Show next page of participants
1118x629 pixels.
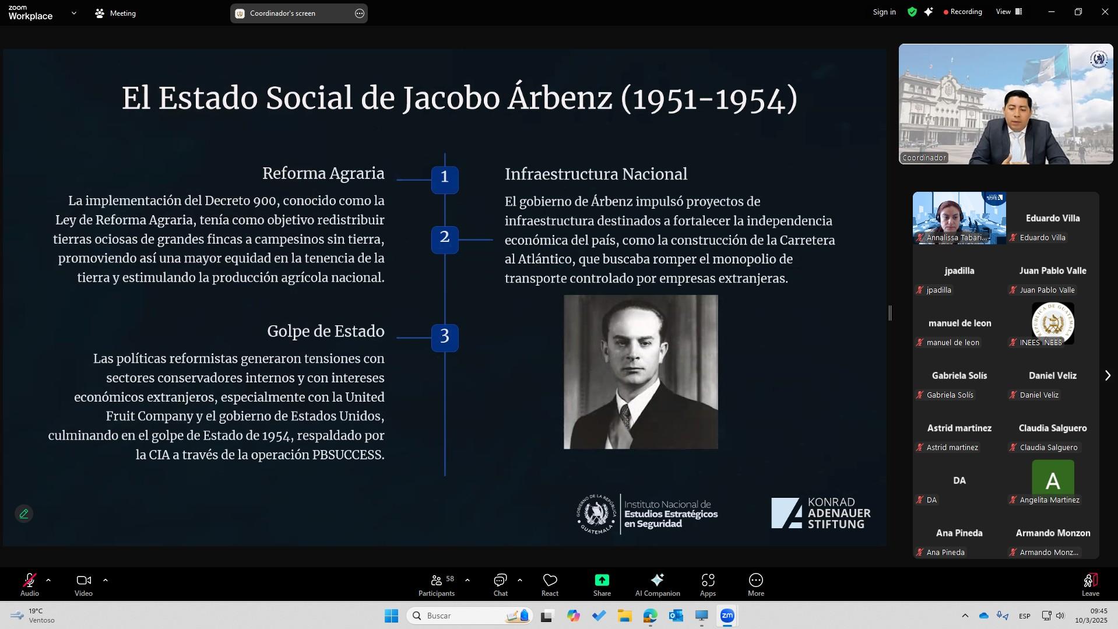click(1108, 375)
